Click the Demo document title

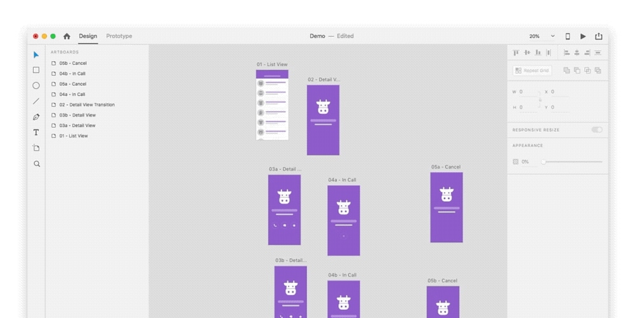[x=317, y=36]
